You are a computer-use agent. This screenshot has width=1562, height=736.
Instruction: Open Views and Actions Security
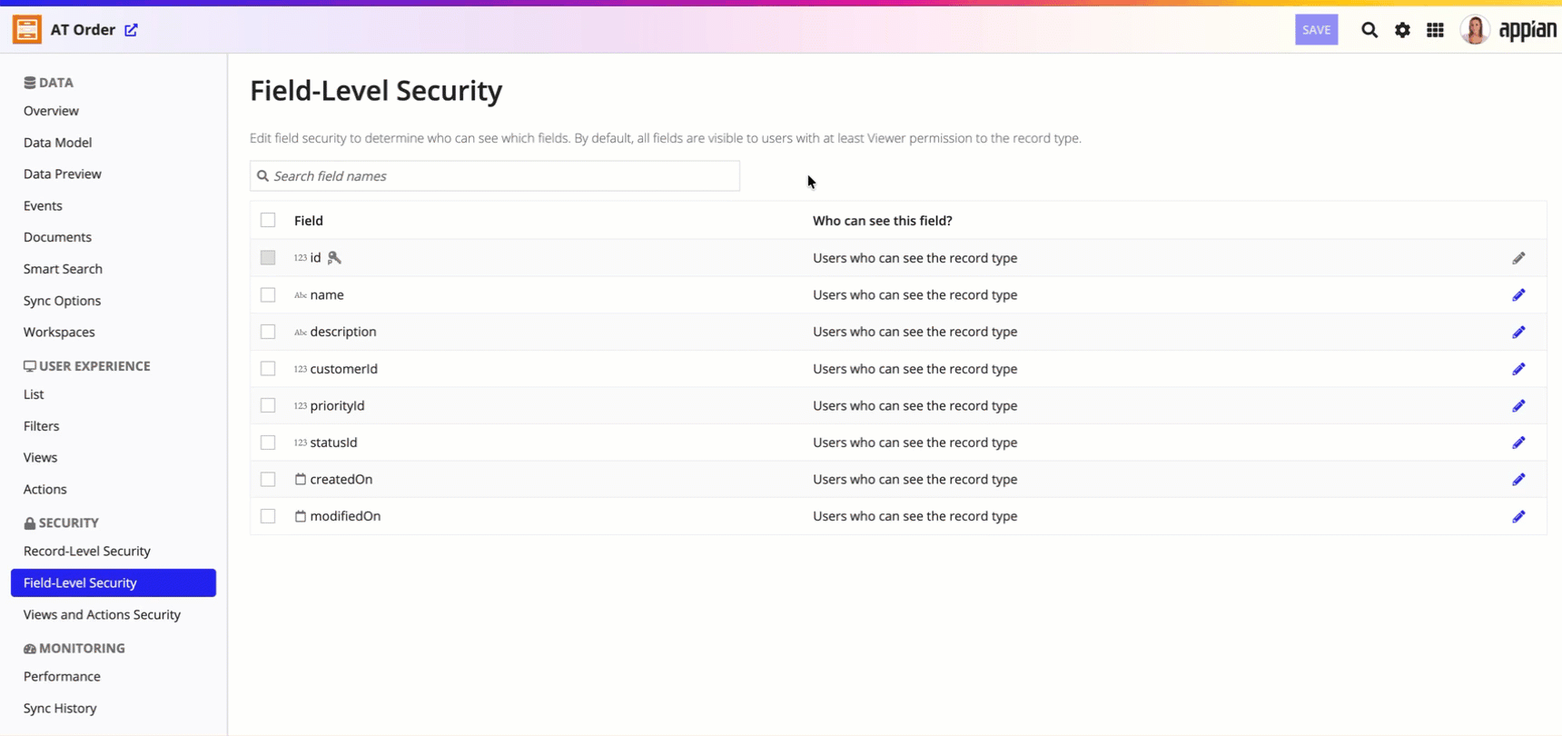pyautogui.click(x=102, y=615)
